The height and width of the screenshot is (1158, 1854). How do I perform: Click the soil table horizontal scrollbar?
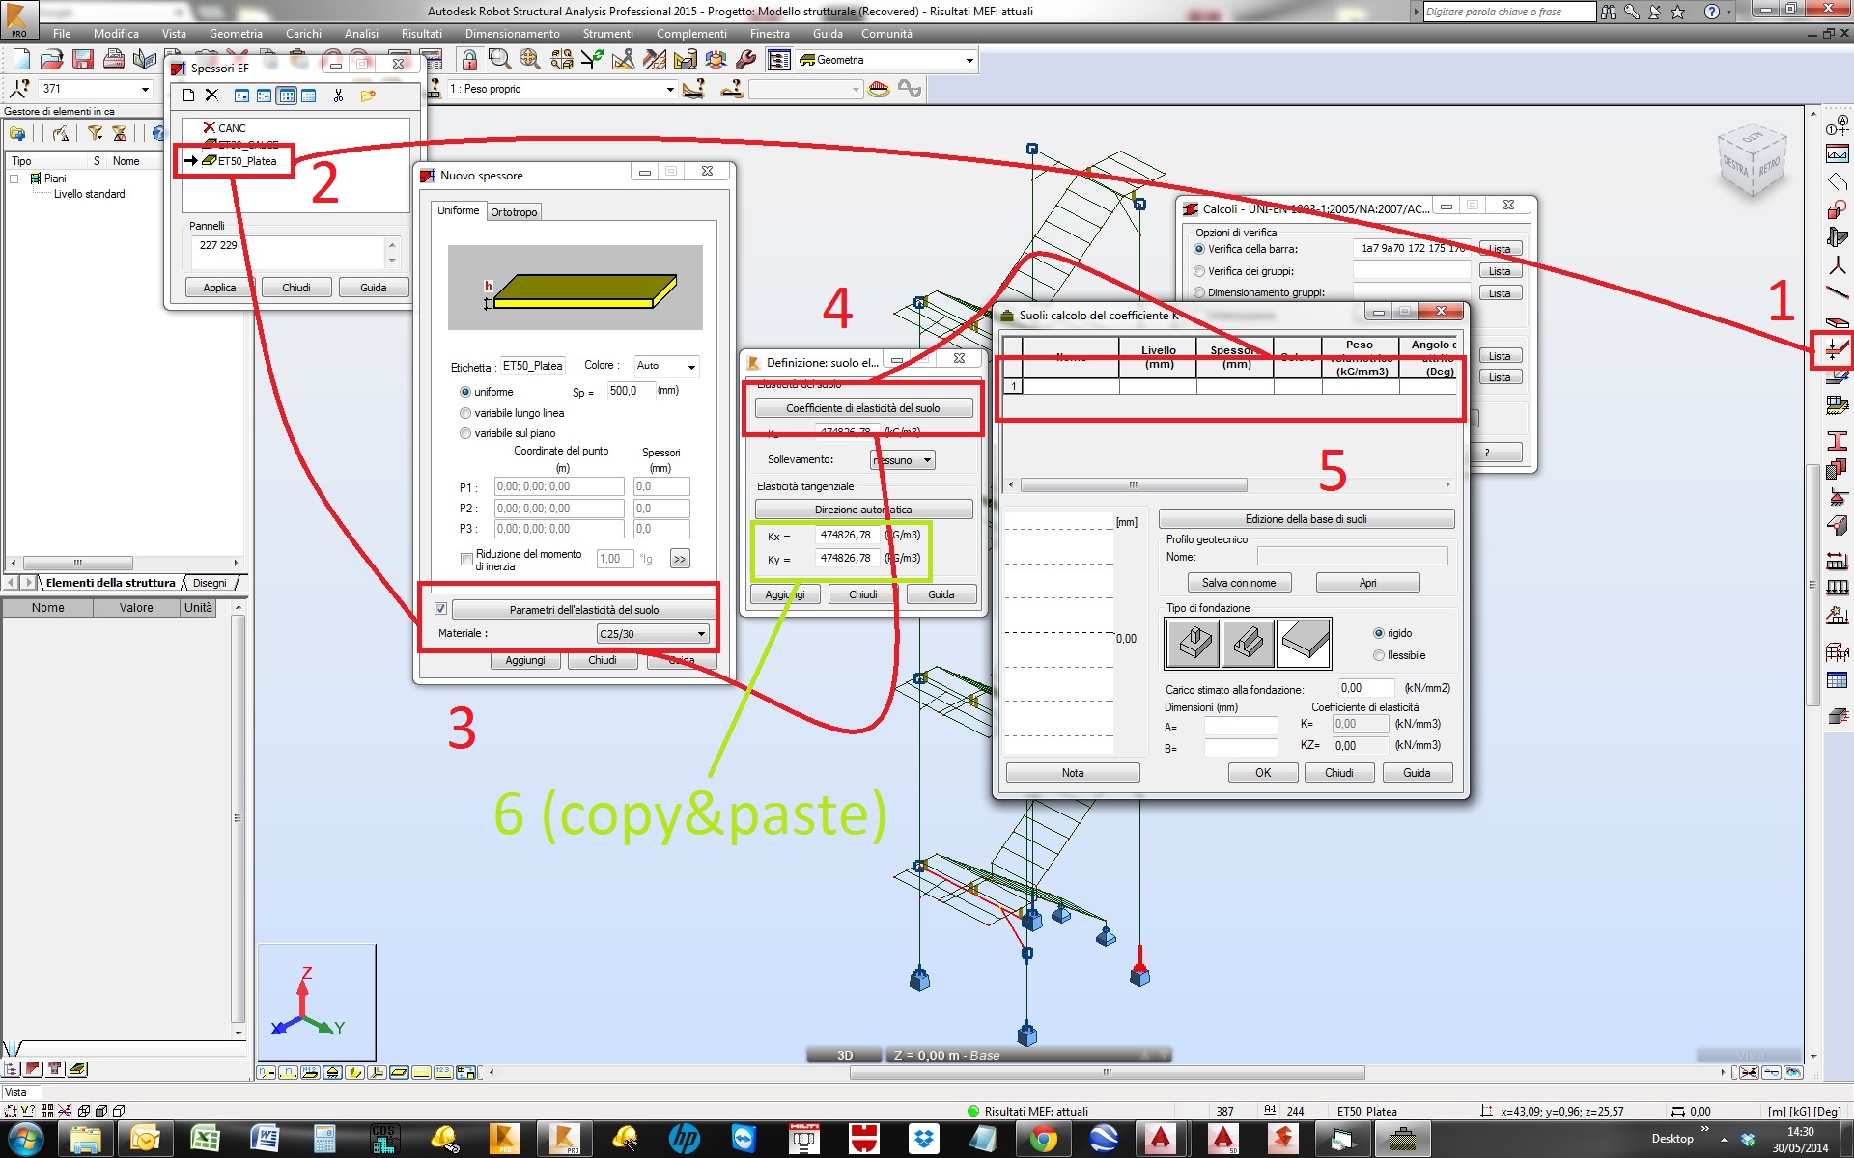(x=1228, y=485)
